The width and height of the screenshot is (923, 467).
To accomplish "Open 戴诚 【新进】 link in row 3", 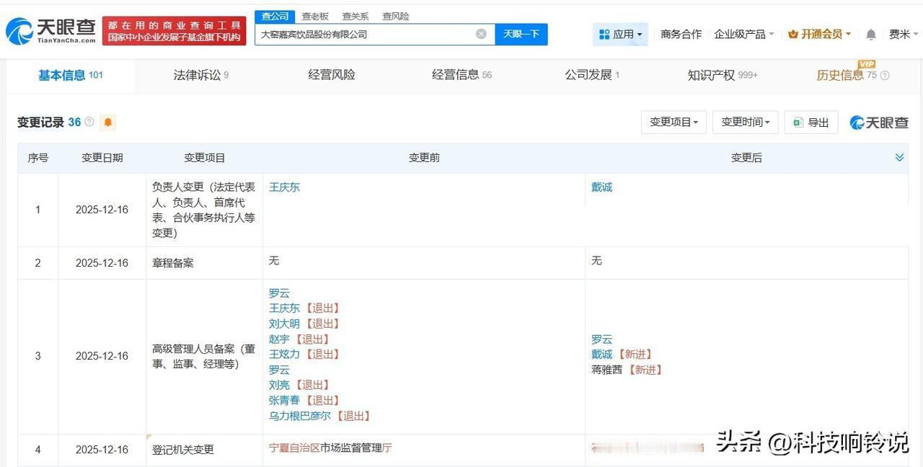I will click(x=601, y=354).
